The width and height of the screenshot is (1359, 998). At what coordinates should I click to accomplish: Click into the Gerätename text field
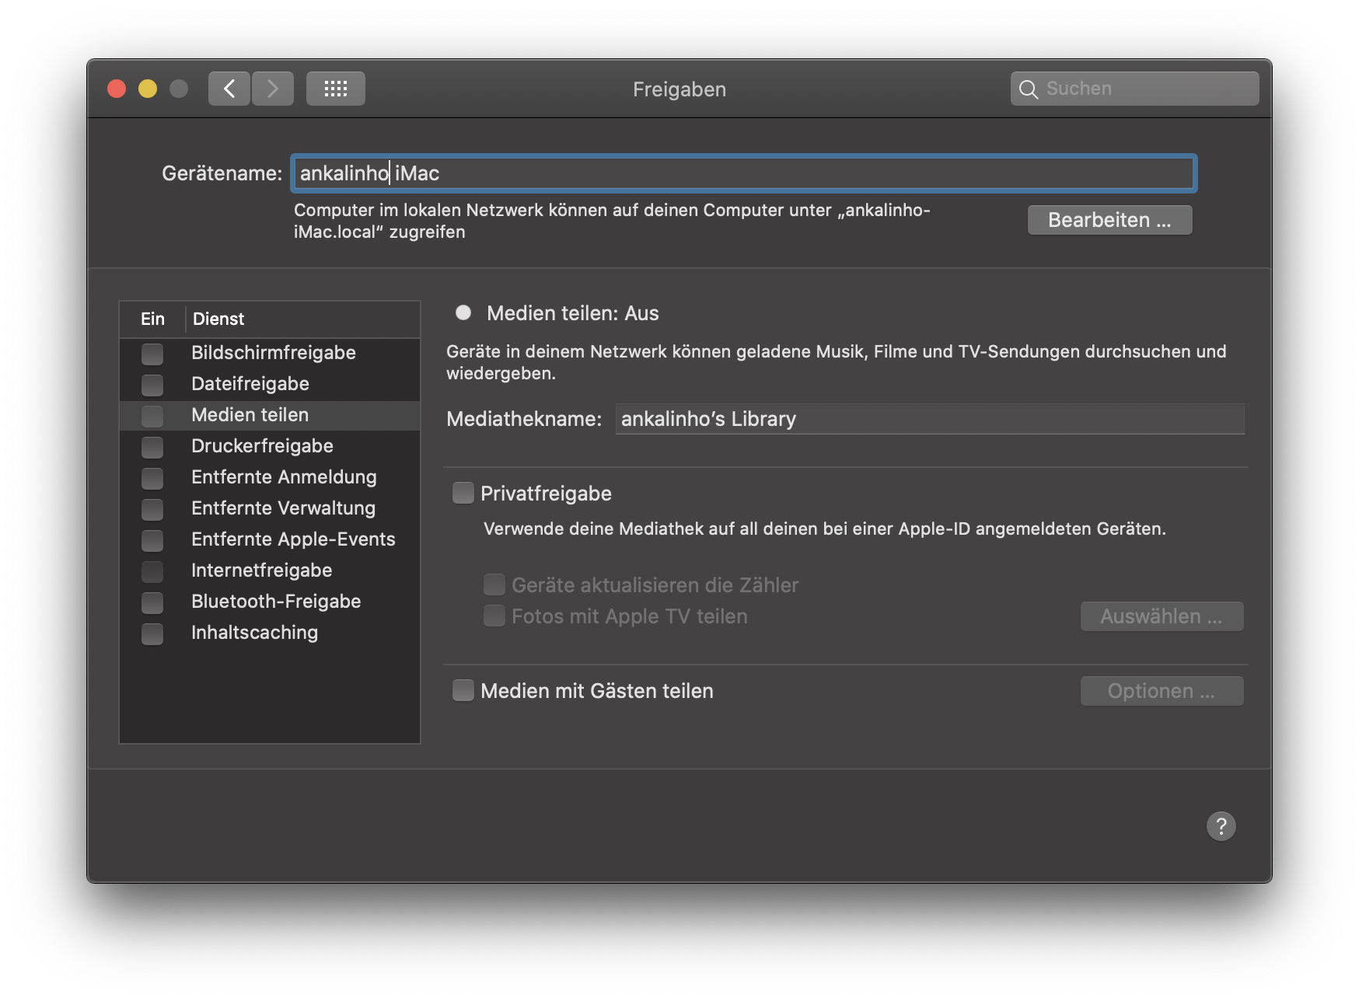tap(742, 173)
